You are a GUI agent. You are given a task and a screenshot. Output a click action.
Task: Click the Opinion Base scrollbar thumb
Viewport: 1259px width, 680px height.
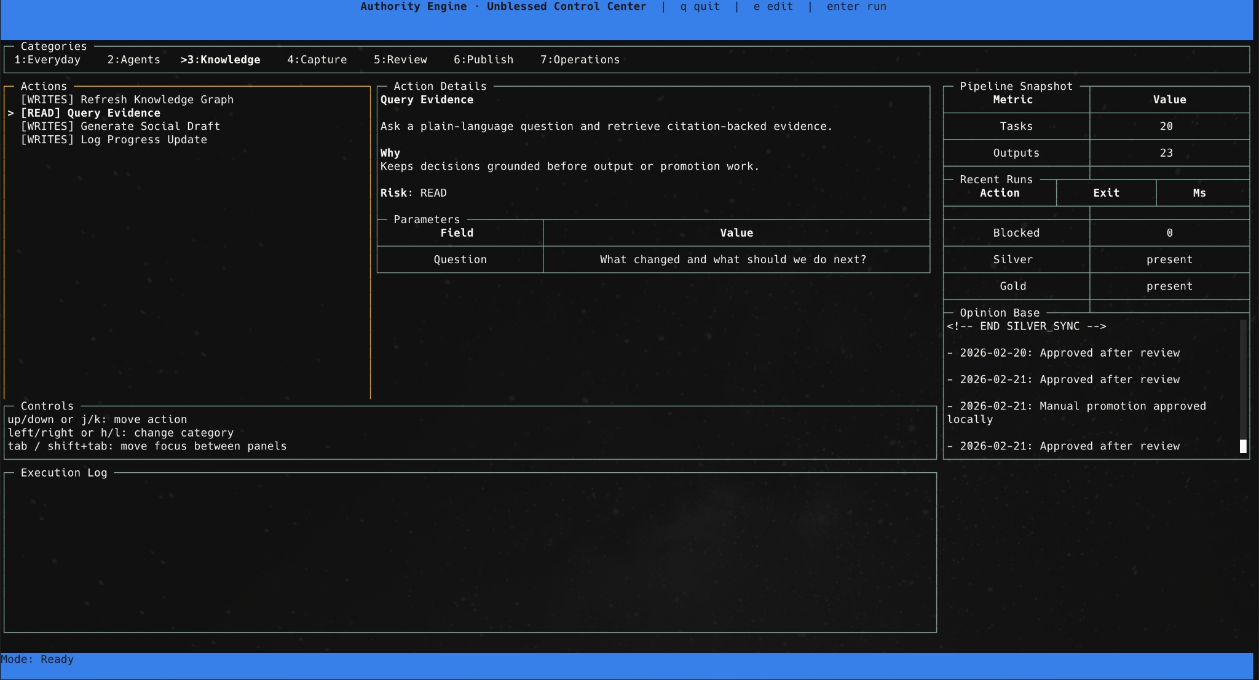click(x=1242, y=446)
